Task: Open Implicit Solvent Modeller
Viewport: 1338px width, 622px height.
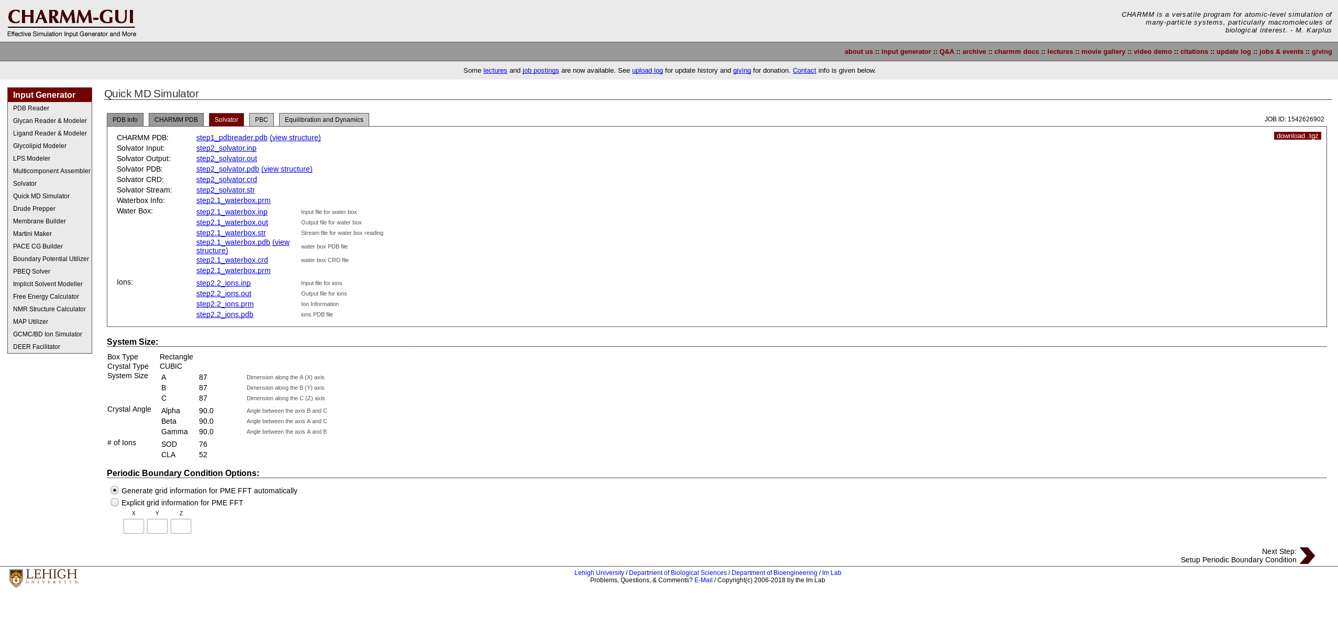Action: (x=48, y=284)
